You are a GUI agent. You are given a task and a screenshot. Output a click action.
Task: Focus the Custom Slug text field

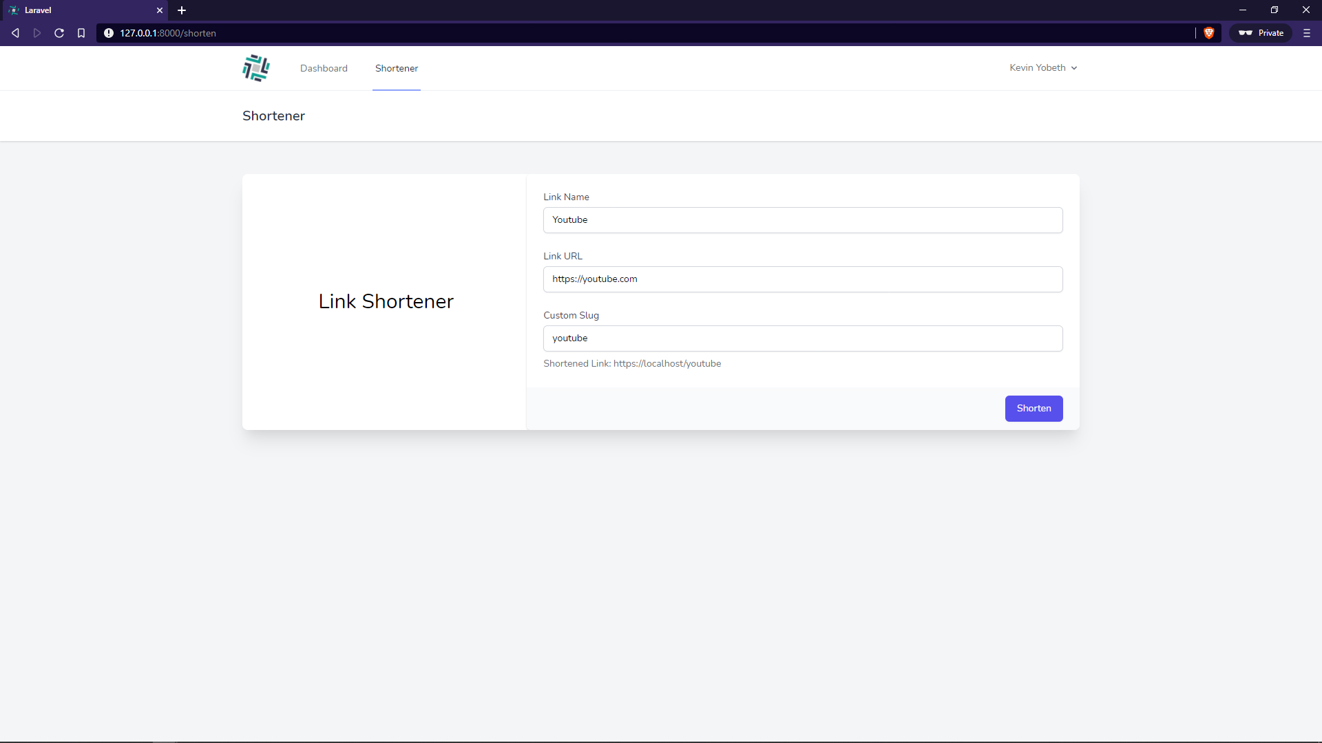click(x=802, y=338)
